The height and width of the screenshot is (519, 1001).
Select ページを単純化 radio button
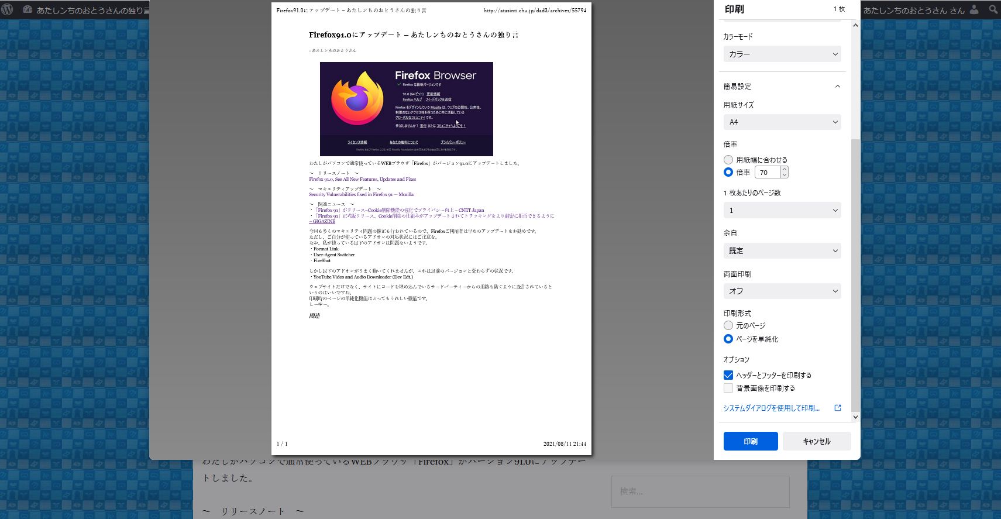(728, 339)
